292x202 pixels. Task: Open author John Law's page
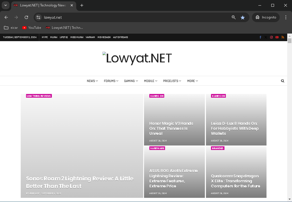[x=34, y=194]
